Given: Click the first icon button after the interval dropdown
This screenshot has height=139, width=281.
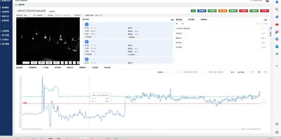Looking at the screenshot, I should tap(253, 72).
